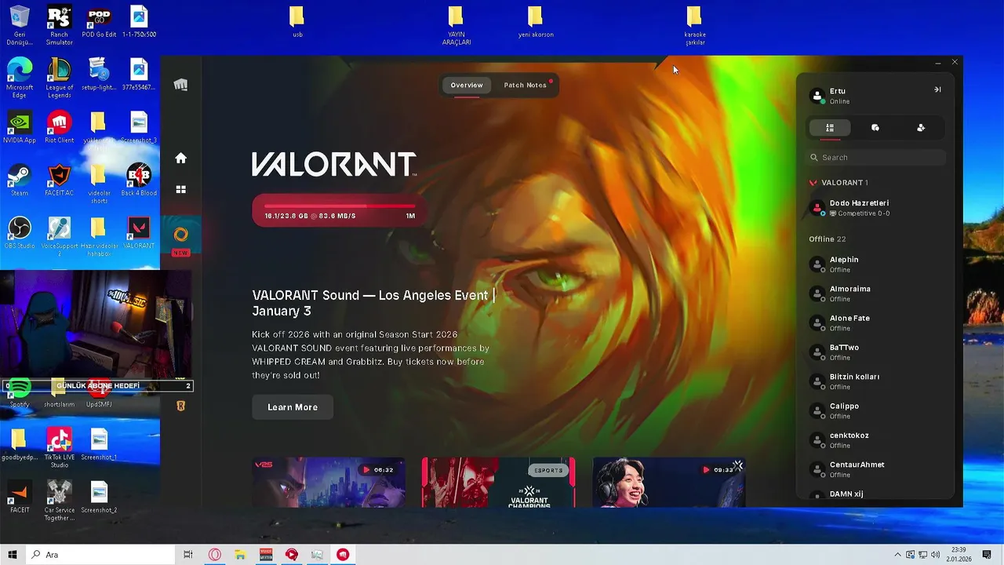Show hidden system tray icons
This screenshot has width=1004, height=565.
pyautogui.click(x=897, y=555)
